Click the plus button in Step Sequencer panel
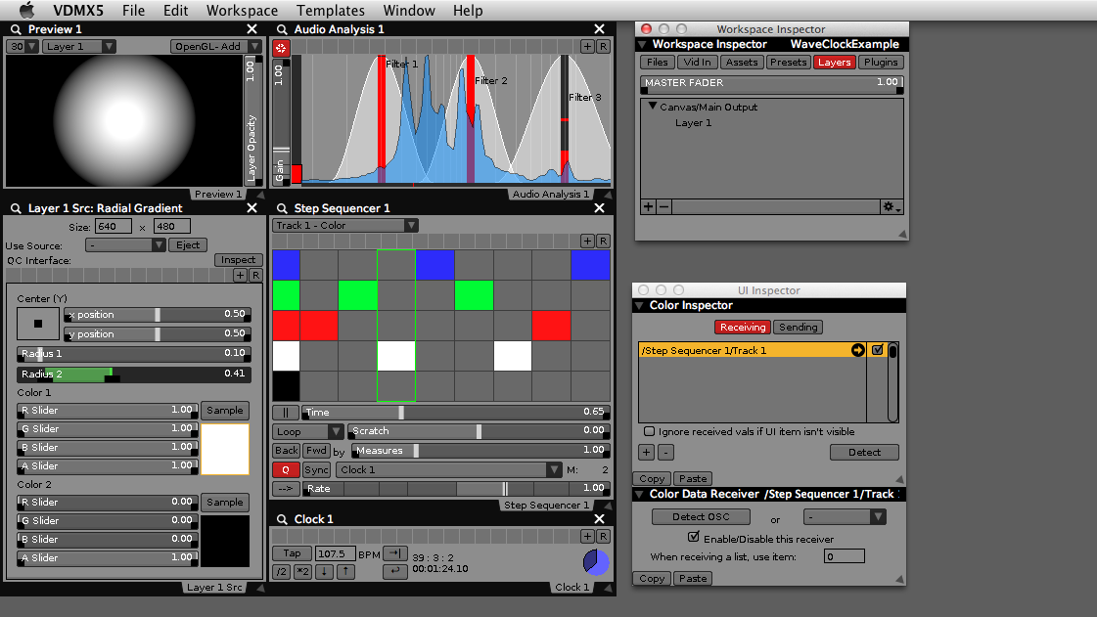Image resolution: width=1097 pixels, height=617 pixels. coord(588,242)
